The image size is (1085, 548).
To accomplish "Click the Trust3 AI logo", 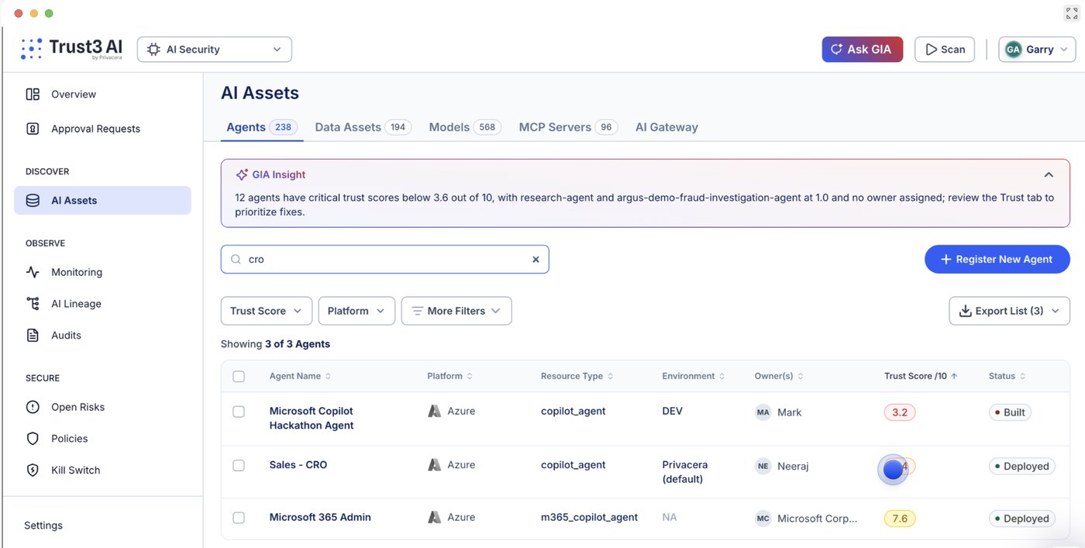I will (71, 49).
